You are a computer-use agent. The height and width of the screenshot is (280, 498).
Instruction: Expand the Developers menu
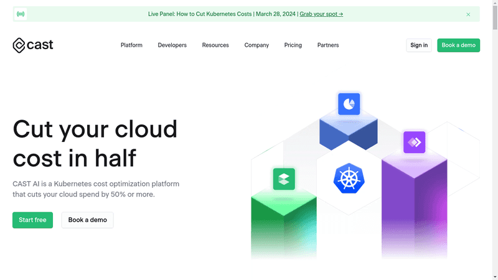tap(172, 45)
